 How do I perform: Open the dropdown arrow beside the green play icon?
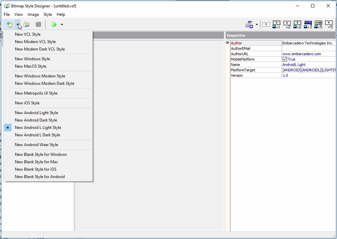pos(62,25)
